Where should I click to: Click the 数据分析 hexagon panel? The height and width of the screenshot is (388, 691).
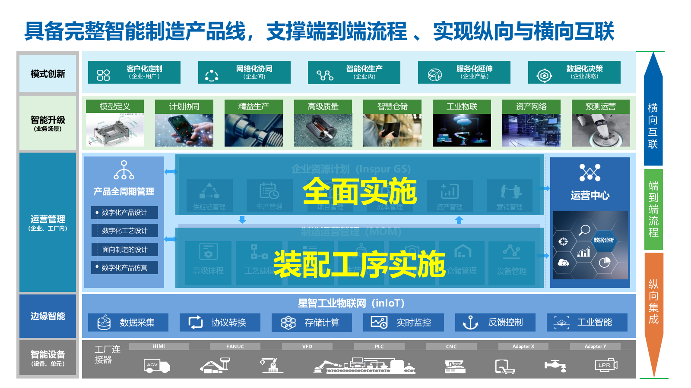[605, 240]
